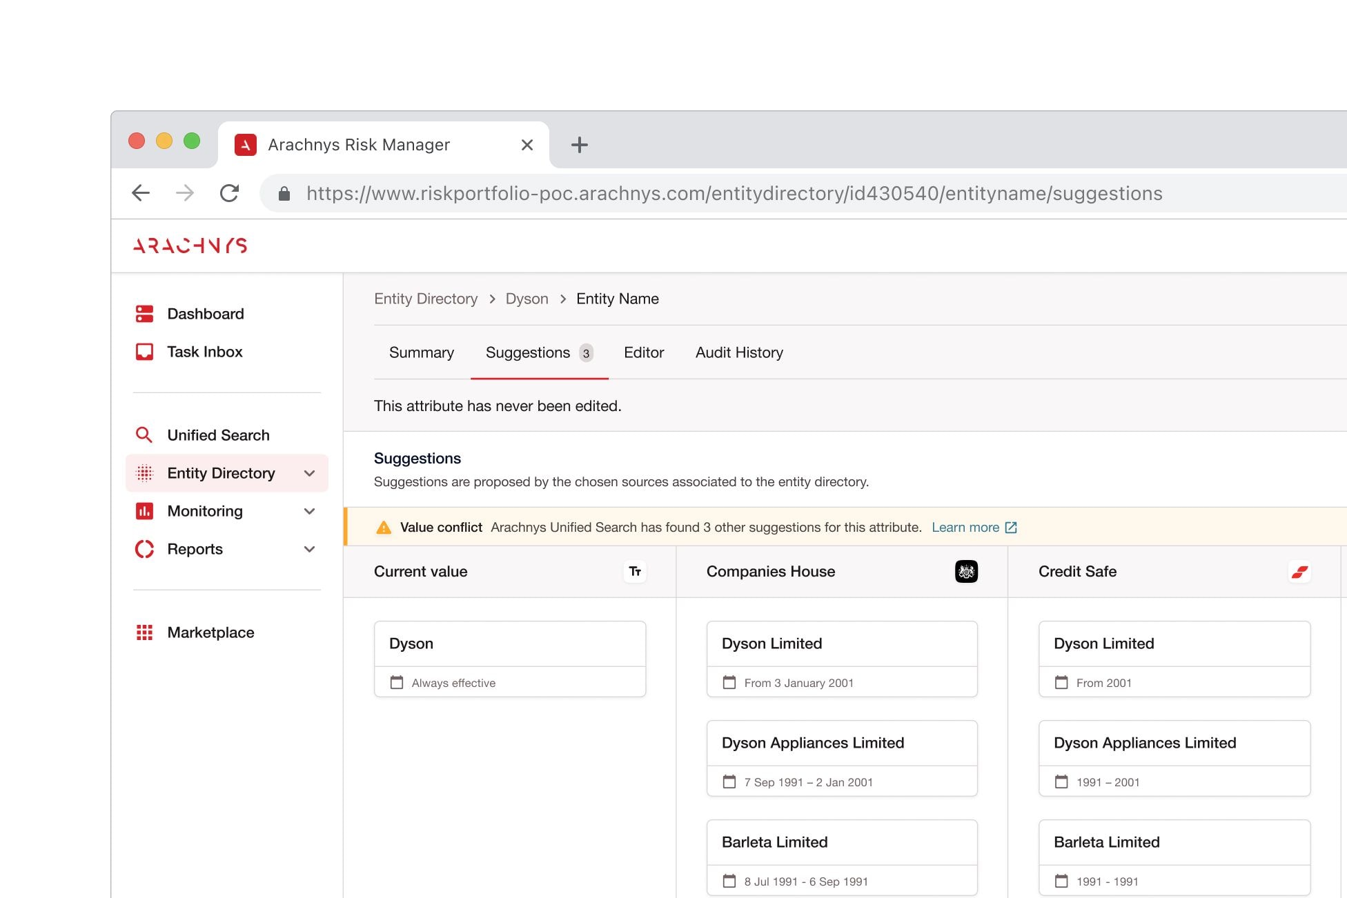Click the Dyson breadcrumb link
The image size is (1347, 898).
(527, 299)
